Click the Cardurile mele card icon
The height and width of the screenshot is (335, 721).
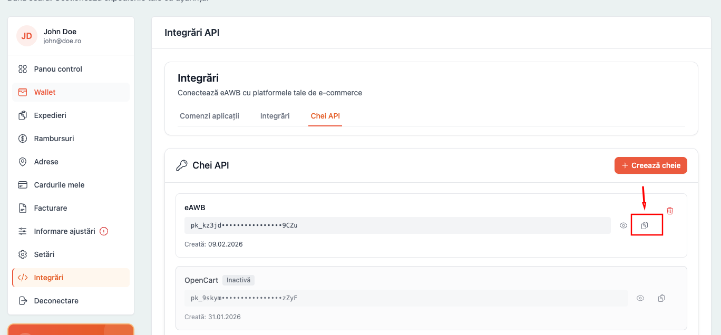tap(23, 185)
